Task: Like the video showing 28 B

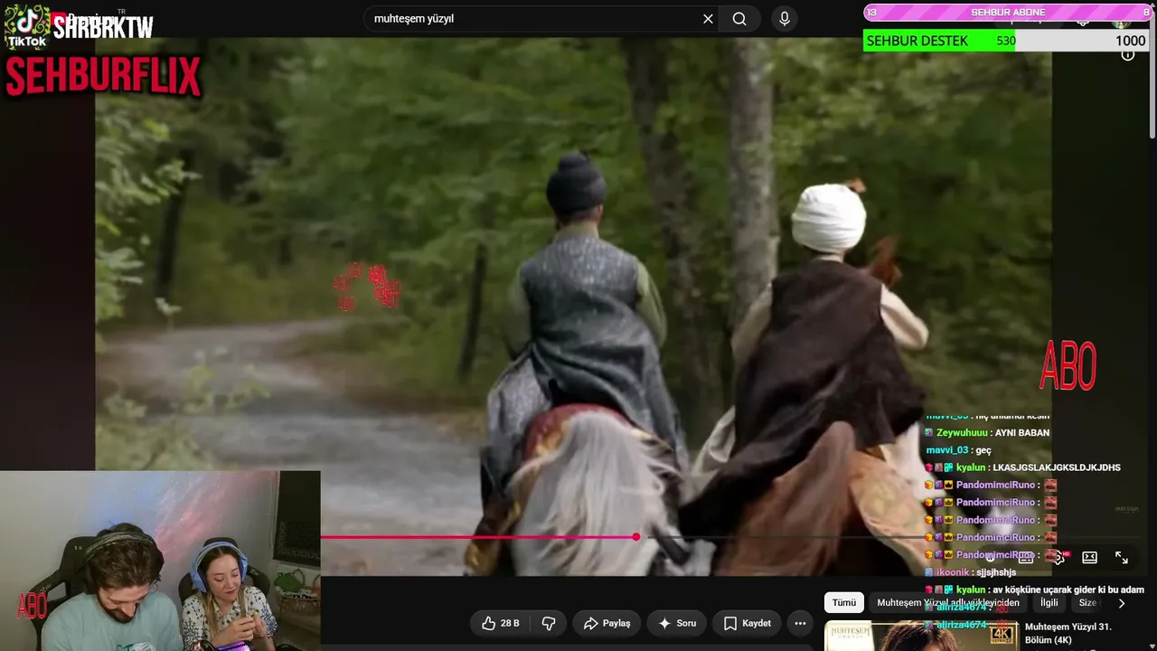Action: tap(500, 623)
